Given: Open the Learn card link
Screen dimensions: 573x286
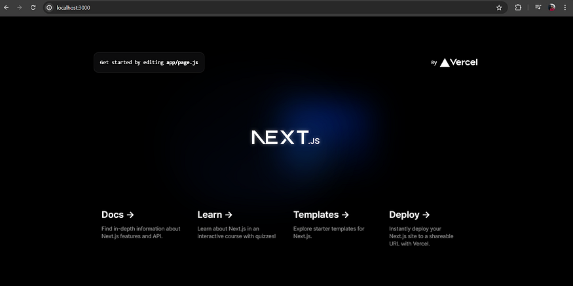Looking at the screenshot, I should 215,215.
